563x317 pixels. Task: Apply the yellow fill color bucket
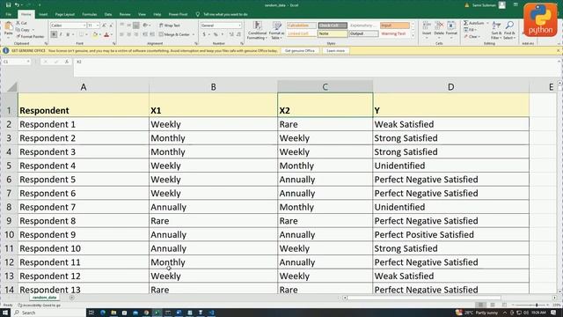[95, 34]
